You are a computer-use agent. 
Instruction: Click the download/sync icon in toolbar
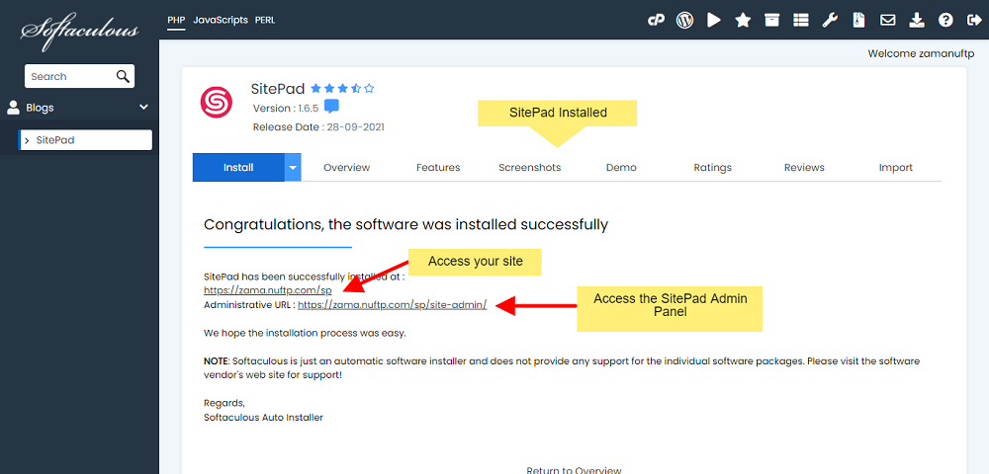[917, 20]
